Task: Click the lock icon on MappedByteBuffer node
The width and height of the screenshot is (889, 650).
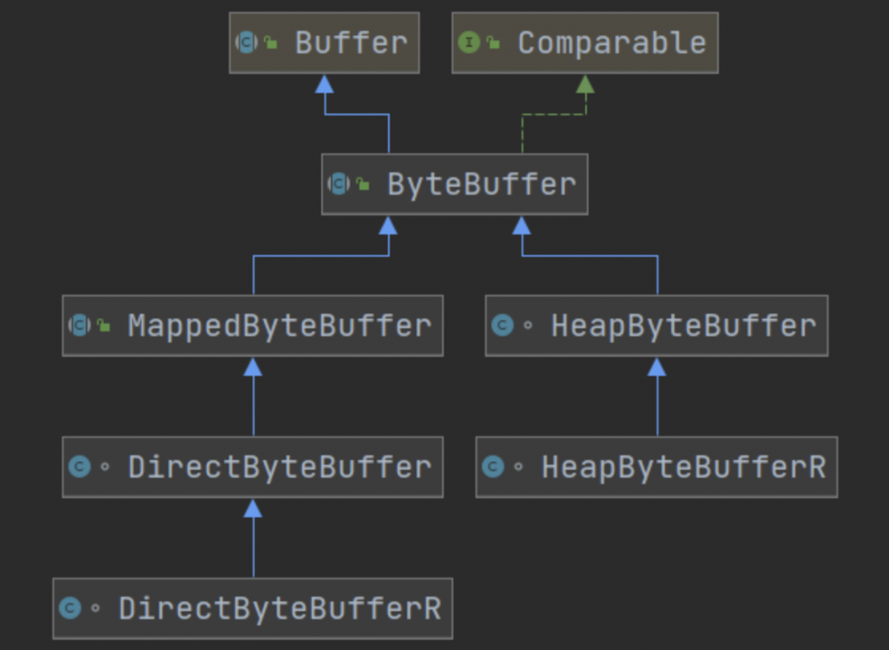Action: point(104,325)
